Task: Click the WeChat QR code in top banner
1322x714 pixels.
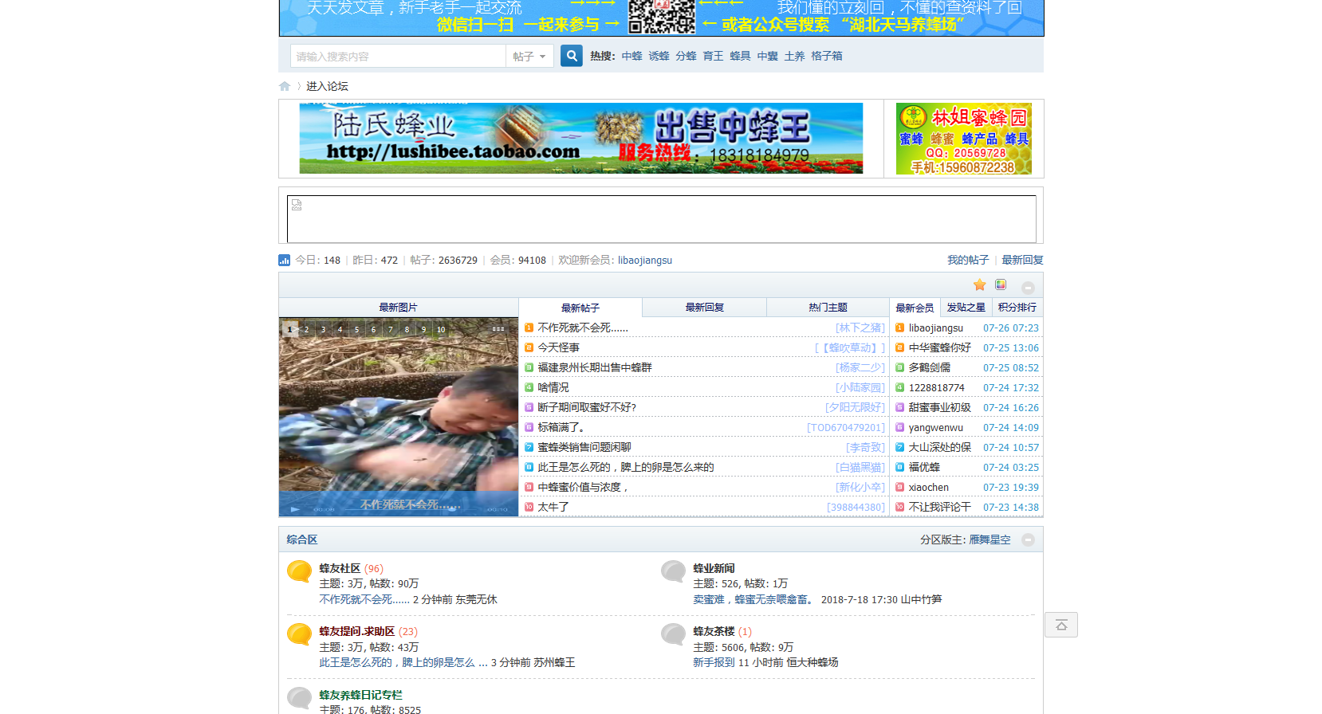Action: [x=661, y=16]
